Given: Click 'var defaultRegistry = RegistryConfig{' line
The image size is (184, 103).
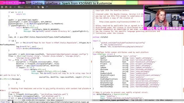Looking at the screenshot, I should (x=110, y=94).
